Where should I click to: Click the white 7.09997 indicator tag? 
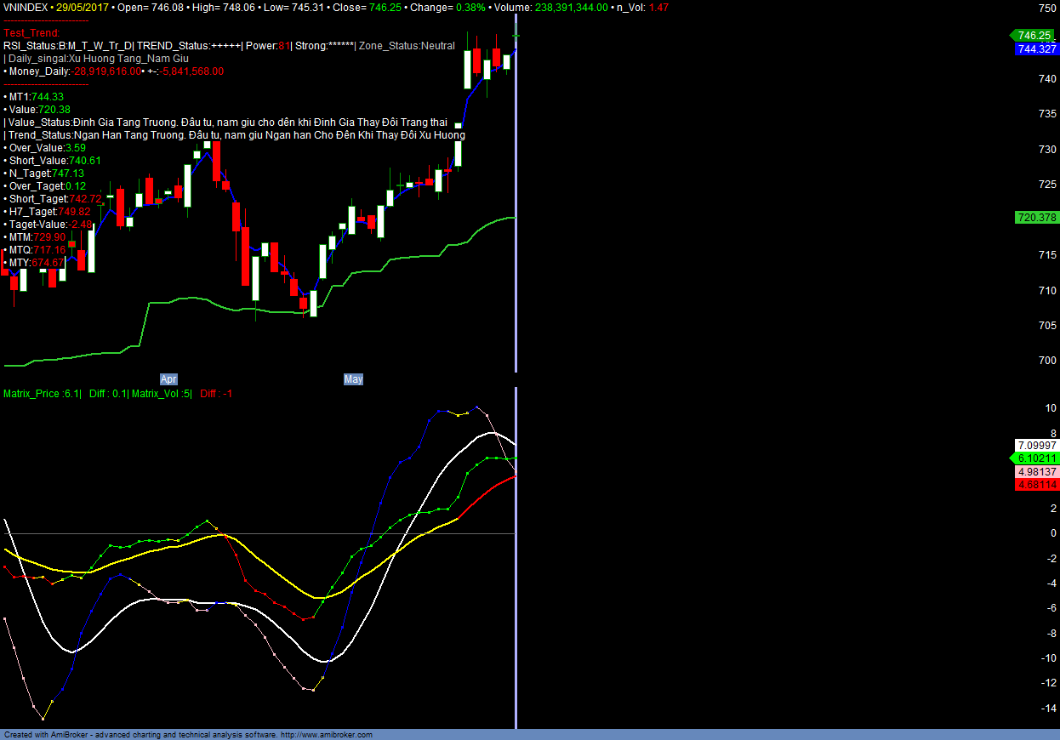coord(1036,446)
